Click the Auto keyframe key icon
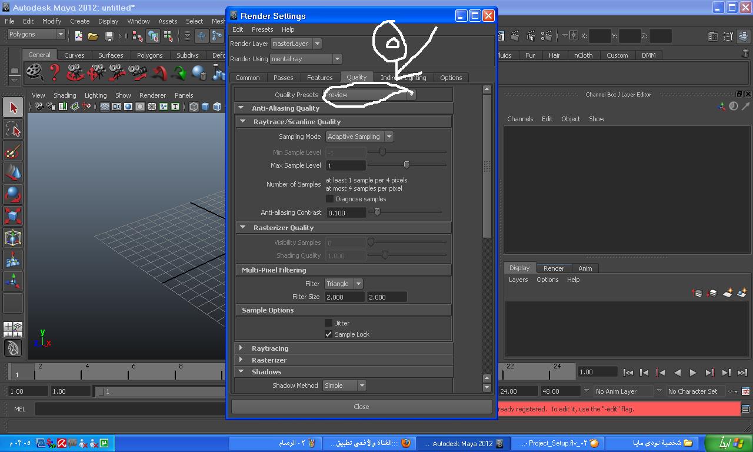Screen dimensions: 753x452 [x=732, y=391]
